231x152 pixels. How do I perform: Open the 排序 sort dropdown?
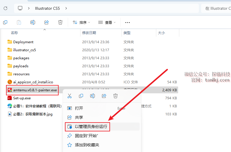(81, 22)
